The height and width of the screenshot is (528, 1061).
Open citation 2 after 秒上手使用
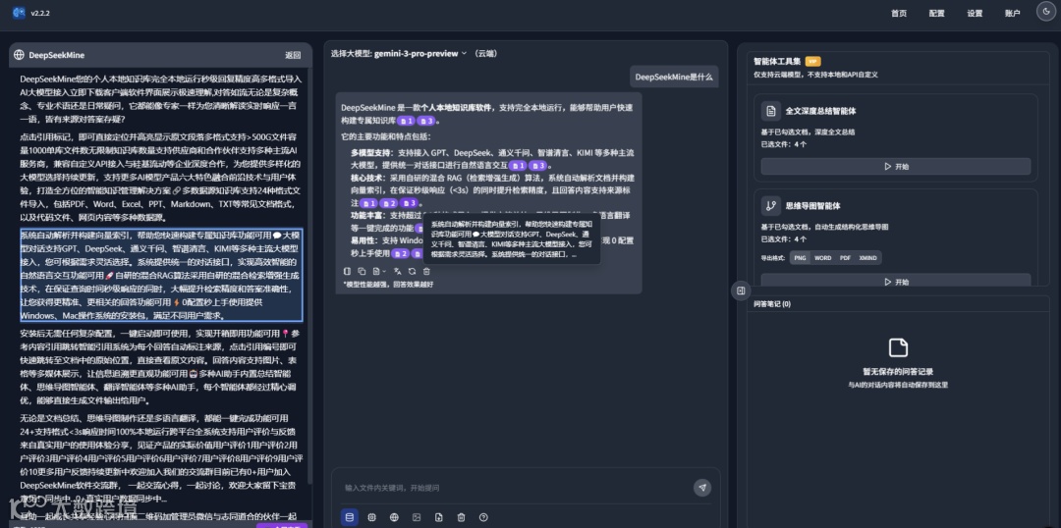click(x=401, y=253)
